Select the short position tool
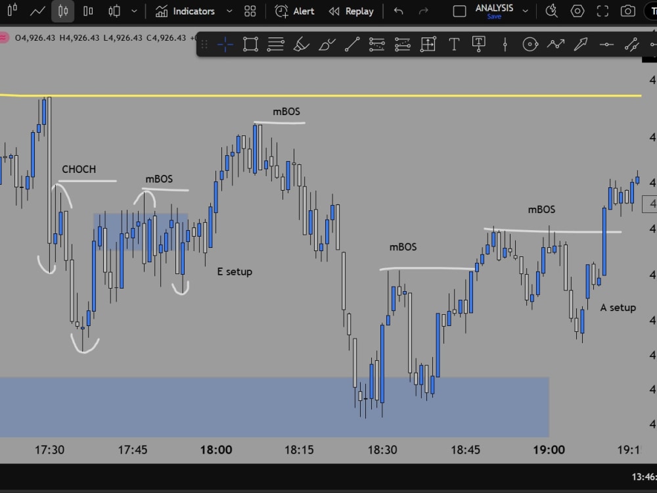 click(x=402, y=44)
